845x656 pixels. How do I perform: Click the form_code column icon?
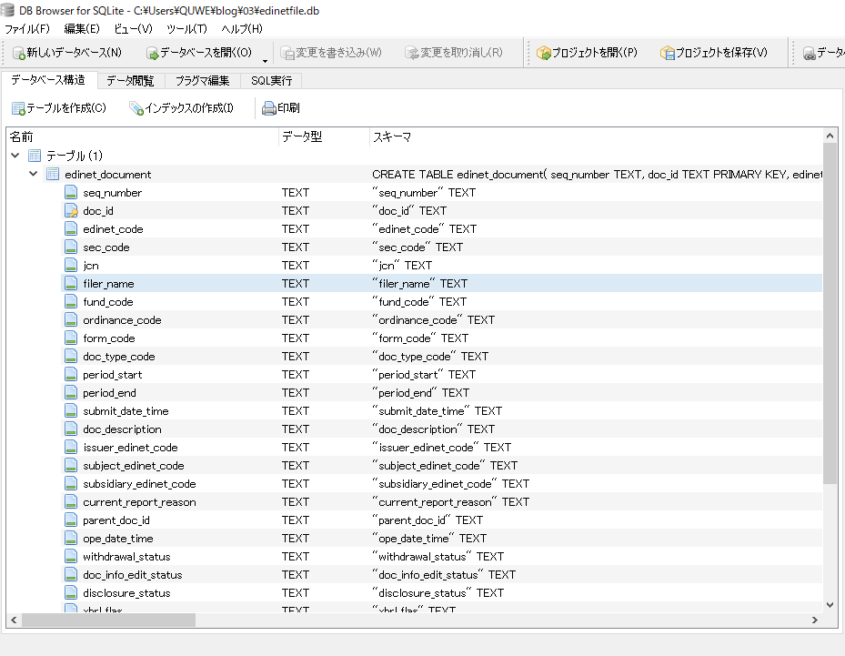71,338
